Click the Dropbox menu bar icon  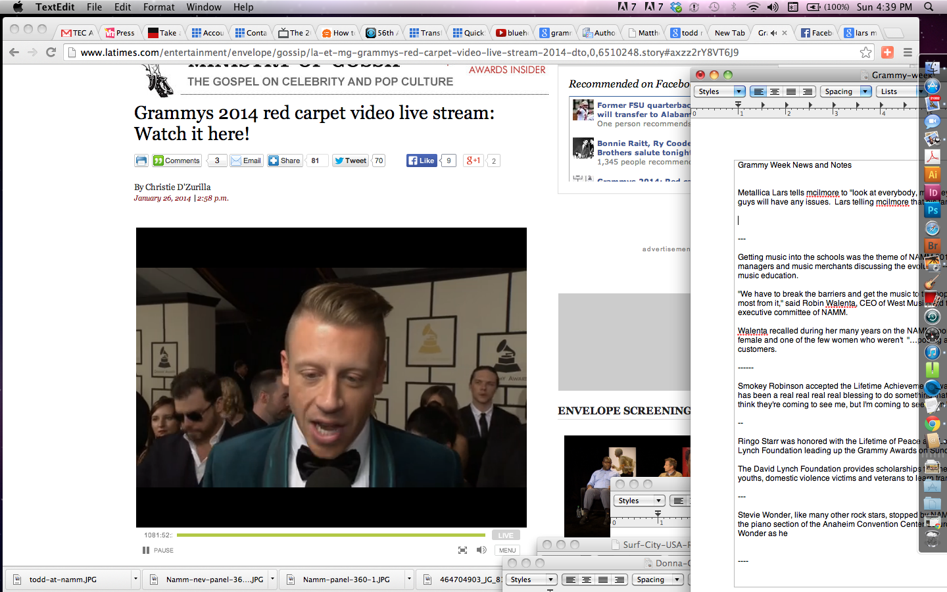pos(676,7)
